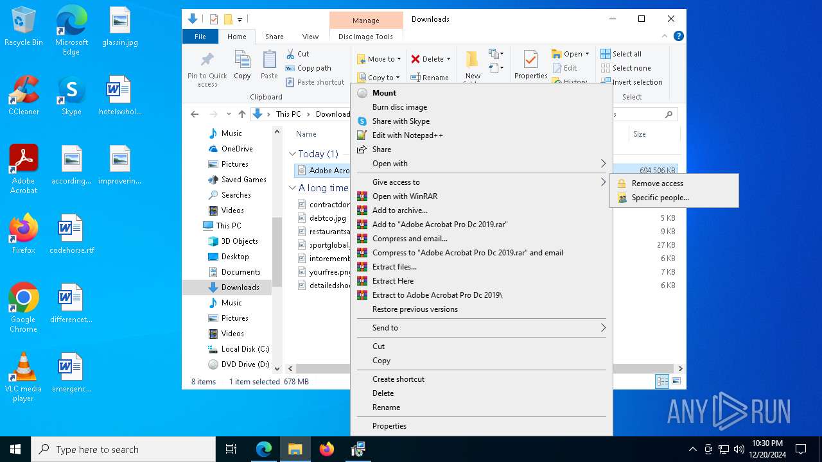Click Specific people... option
The height and width of the screenshot is (462, 822).
pos(660,198)
